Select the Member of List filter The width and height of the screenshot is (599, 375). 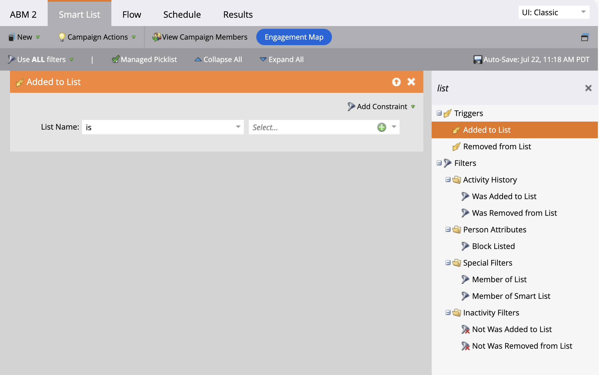(x=499, y=279)
